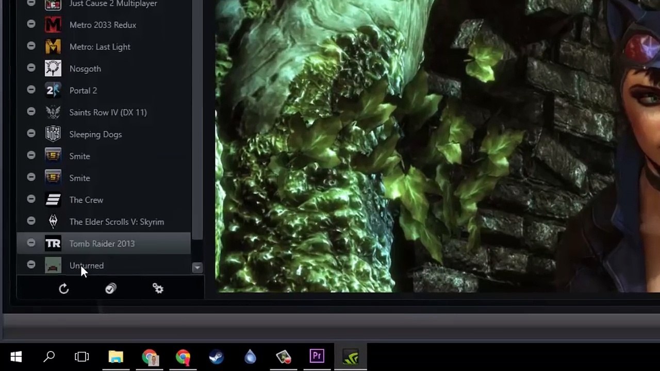Click the check-mark scan icon below the games list

click(x=111, y=289)
